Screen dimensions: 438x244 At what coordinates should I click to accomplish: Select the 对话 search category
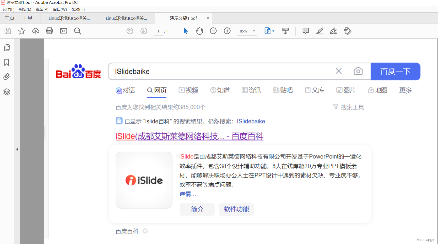point(125,90)
